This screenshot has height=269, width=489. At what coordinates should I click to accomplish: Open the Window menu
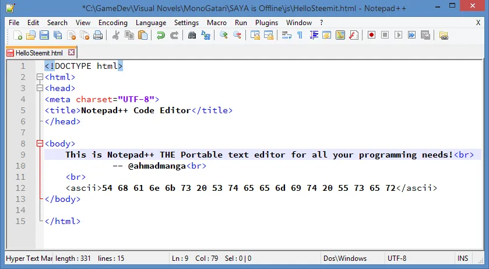coord(299,23)
